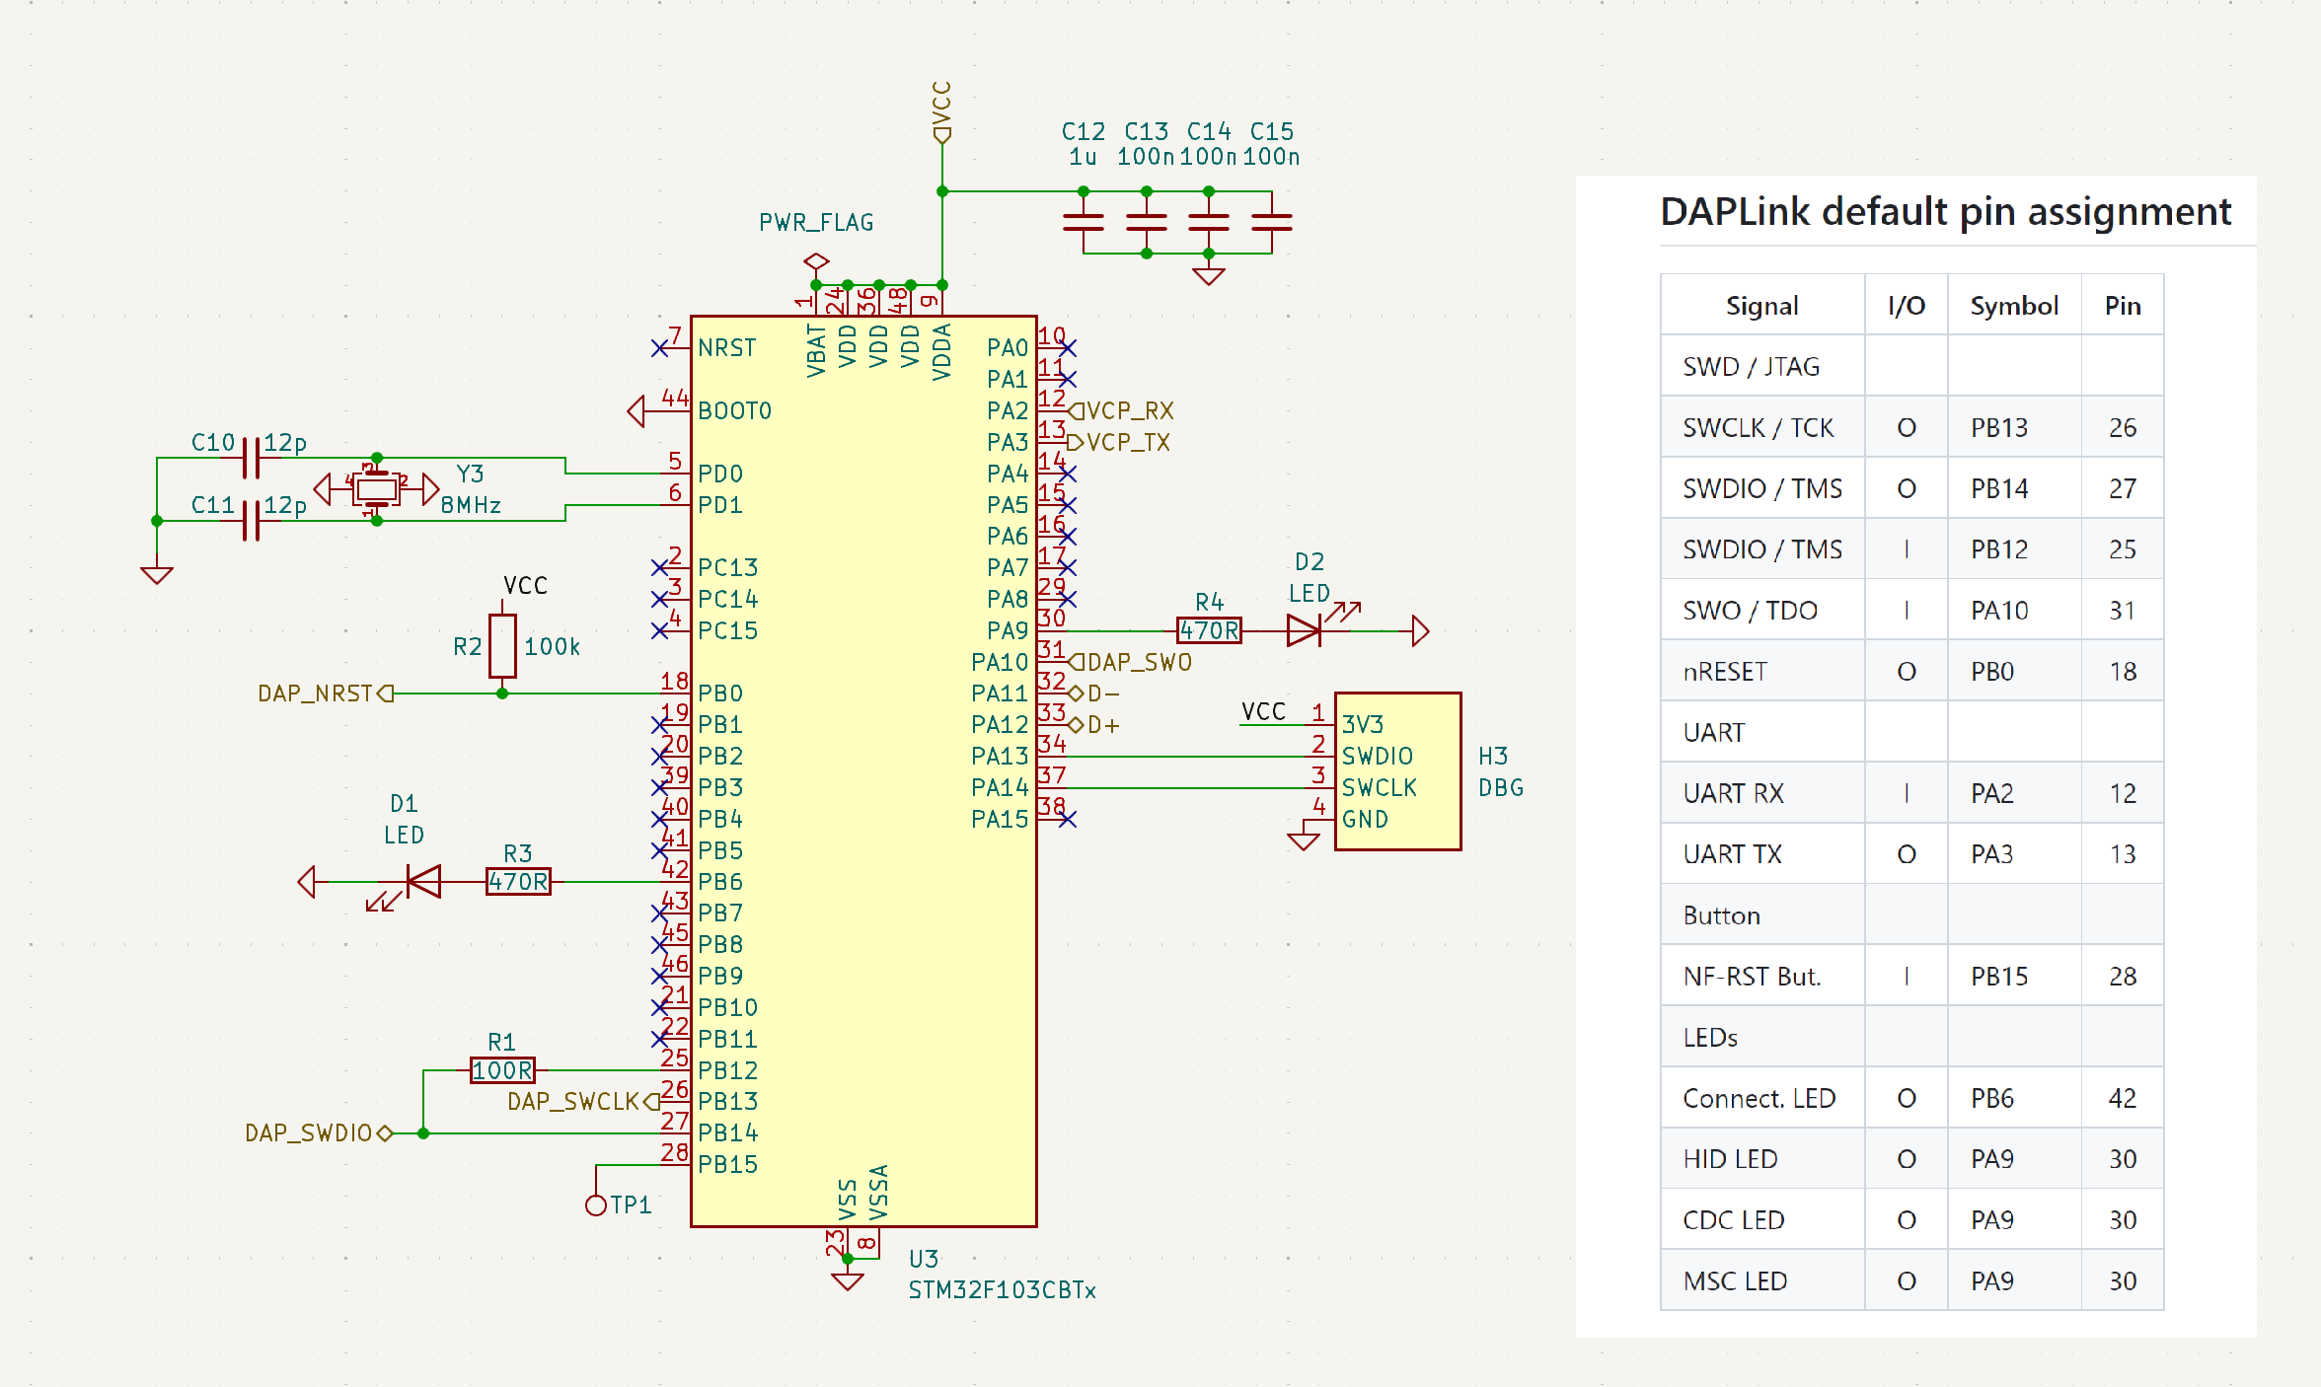
Task: Click the U3 reference designator
Action: [x=924, y=1259]
